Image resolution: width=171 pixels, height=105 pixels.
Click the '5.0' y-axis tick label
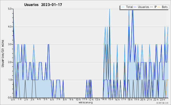pos(10,9)
